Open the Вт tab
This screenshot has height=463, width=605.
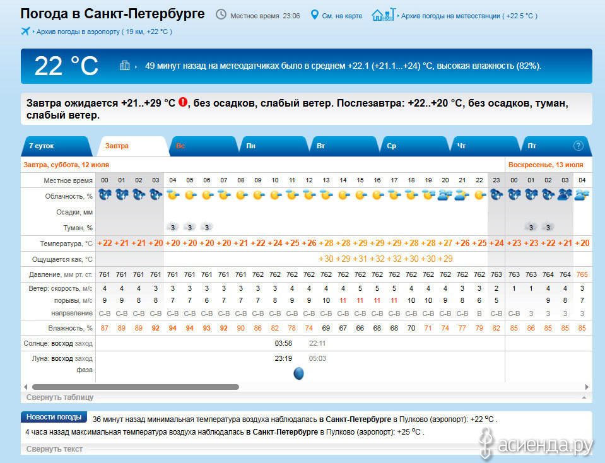(x=345, y=146)
